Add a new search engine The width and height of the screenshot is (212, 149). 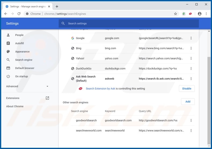188,102
